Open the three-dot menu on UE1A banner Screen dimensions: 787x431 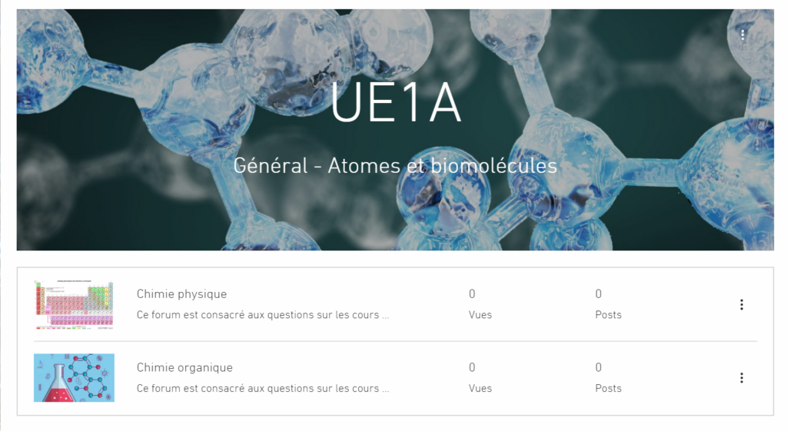tap(742, 35)
